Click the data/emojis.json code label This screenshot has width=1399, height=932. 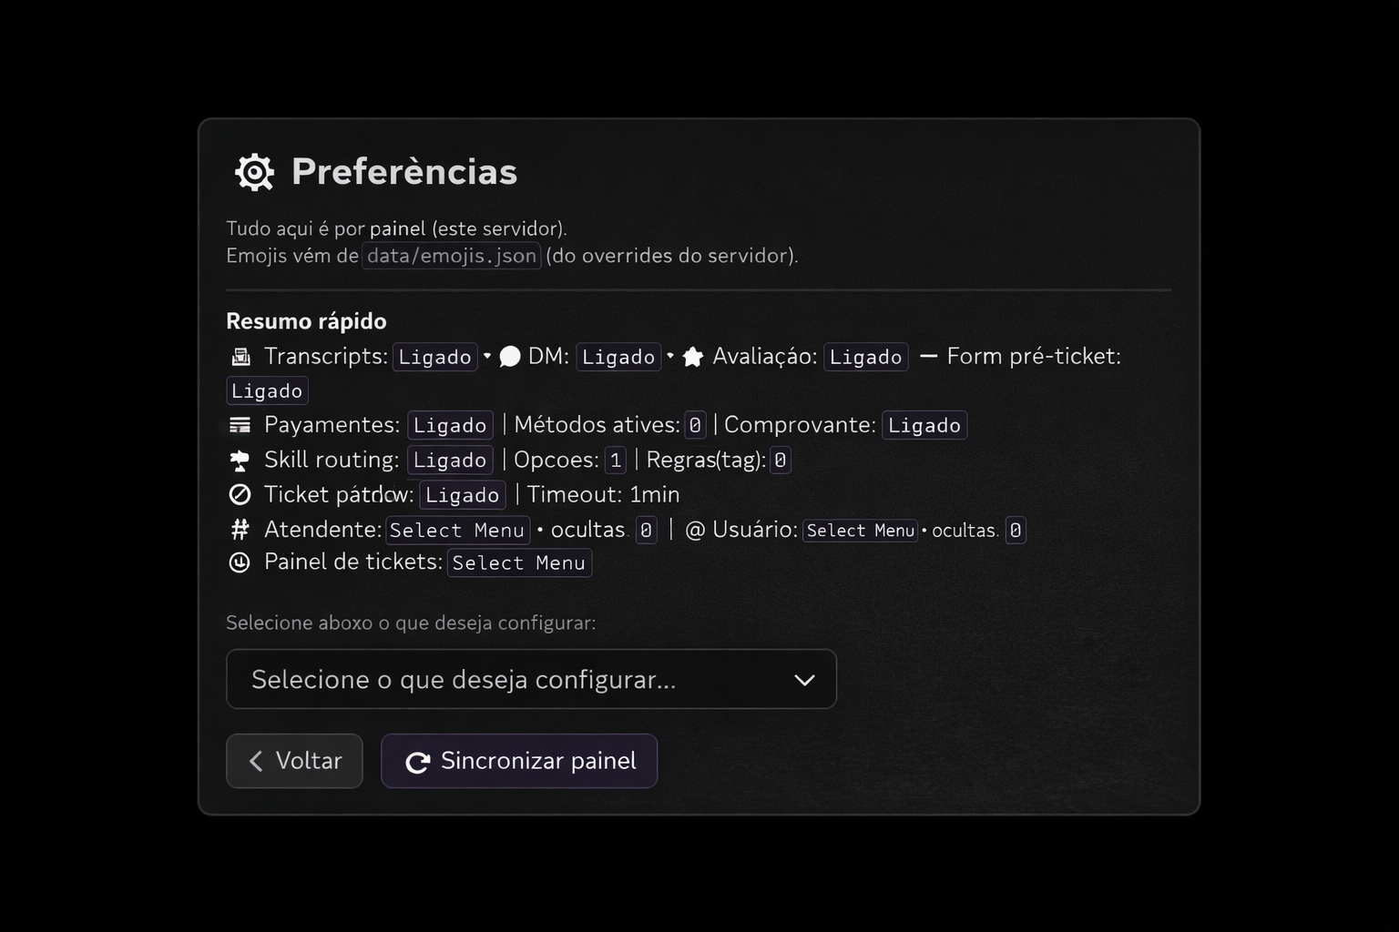pyautogui.click(x=451, y=256)
